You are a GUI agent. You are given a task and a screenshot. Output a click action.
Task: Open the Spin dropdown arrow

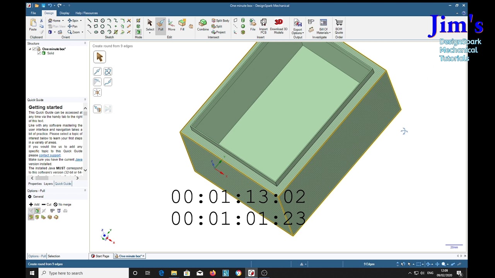point(80,21)
